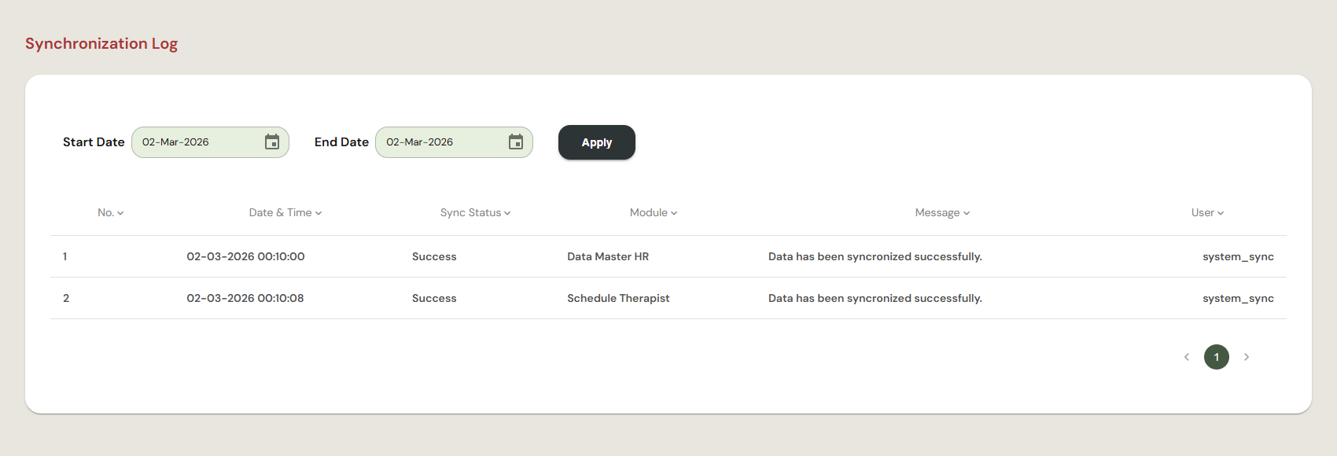This screenshot has height=456, width=1337.
Task: Focus the End Date input field
Action: [454, 142]
